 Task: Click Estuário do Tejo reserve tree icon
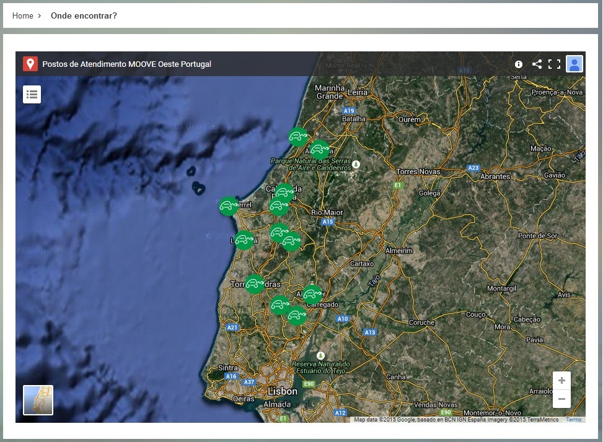[320, 355]
